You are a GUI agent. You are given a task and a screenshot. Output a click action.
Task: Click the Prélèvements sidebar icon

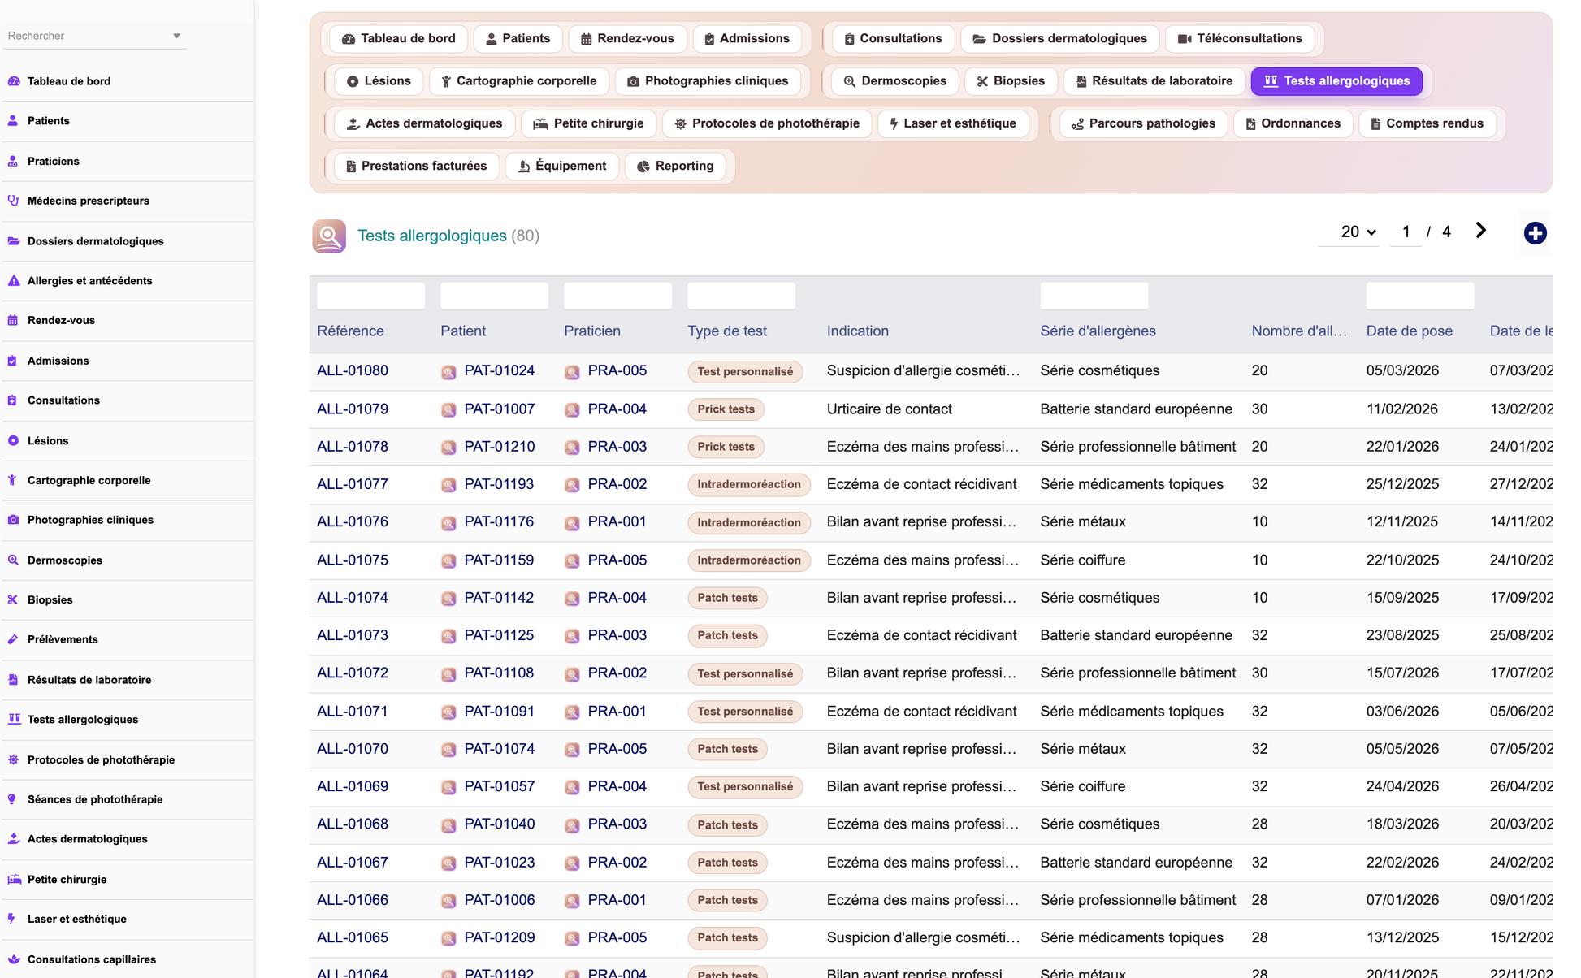[x=14, y=640]
